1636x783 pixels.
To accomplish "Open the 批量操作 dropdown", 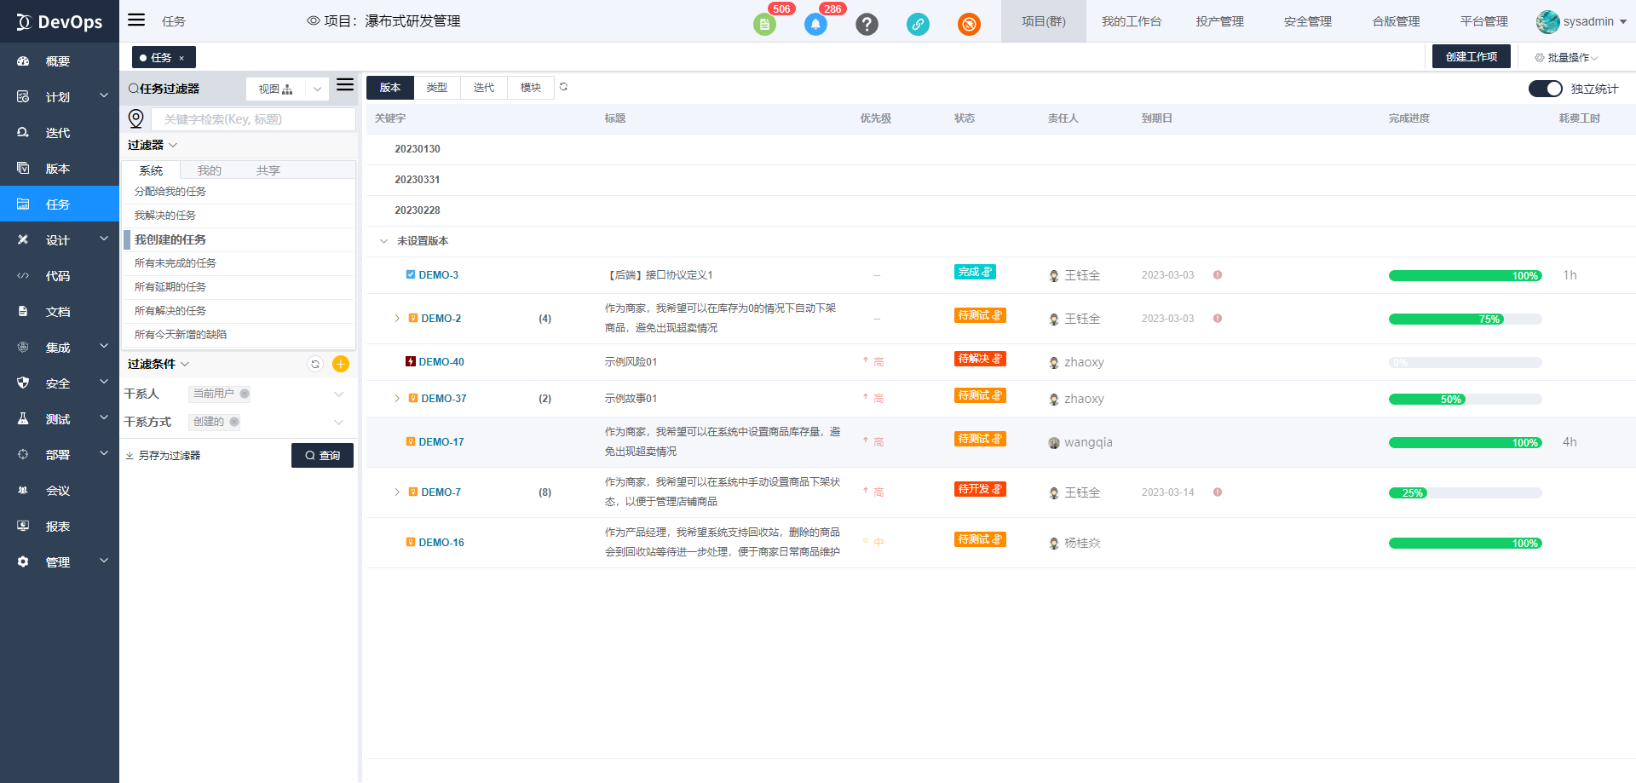I will [x=1566, y=58].
